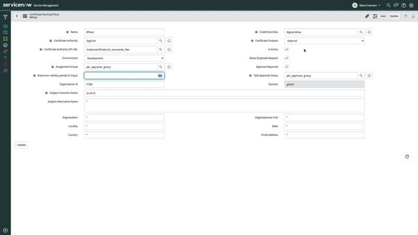Preview Certificate Authority record info icon
Viewport: 418px width, 235px height.
pyautogui.click(x=169, y=40)
